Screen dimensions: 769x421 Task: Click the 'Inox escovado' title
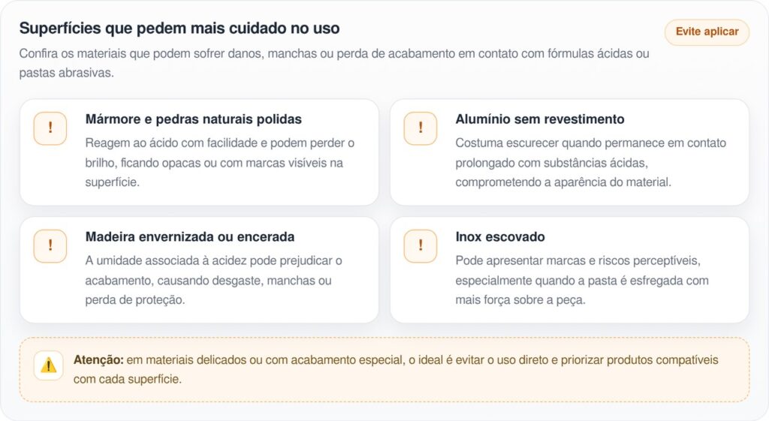click(x=500, y=237)
